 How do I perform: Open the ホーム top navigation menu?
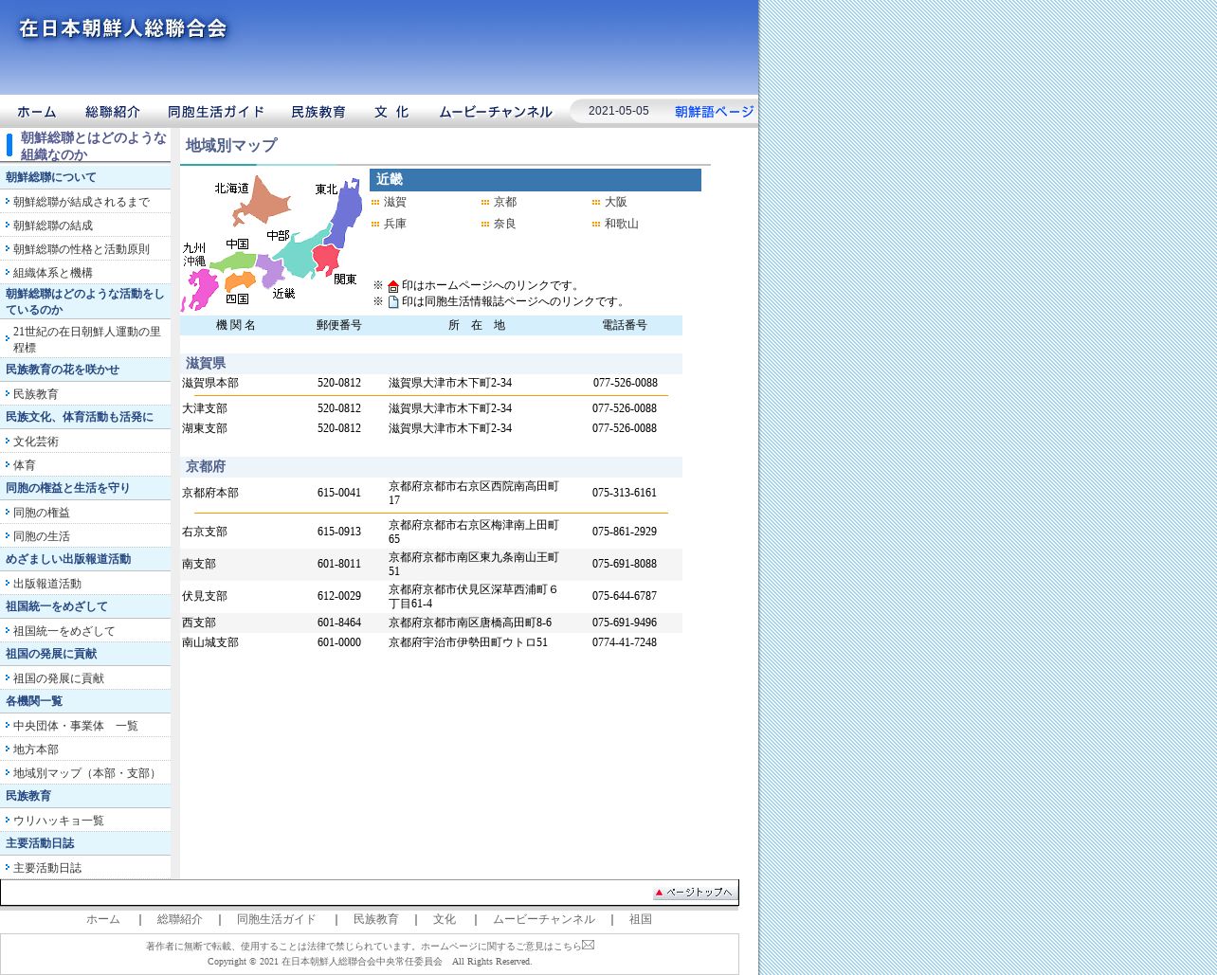coord(37,112)
